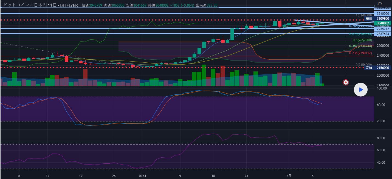This screenshot has height=179, width=392.
Task: Click the red circular event marker icon
Action: coord(346,82)
